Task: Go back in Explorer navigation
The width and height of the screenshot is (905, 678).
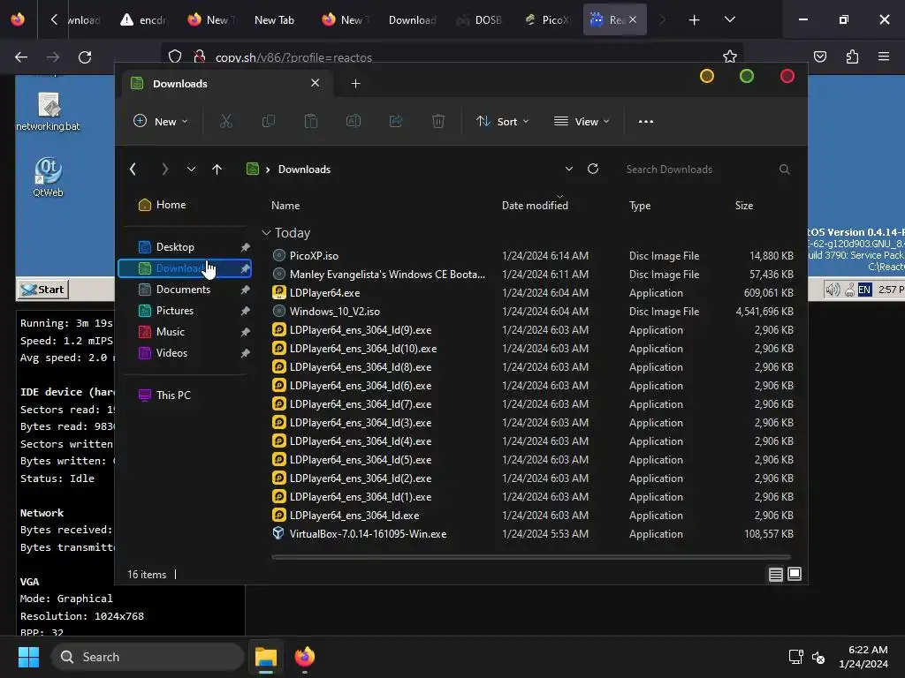Action: click(133, 169)
